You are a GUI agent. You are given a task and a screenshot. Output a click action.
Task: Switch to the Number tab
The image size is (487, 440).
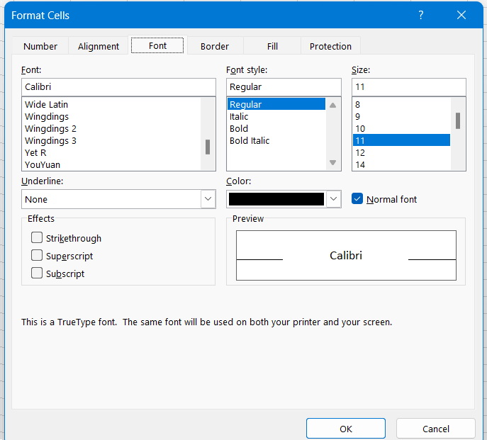(40, 46)
